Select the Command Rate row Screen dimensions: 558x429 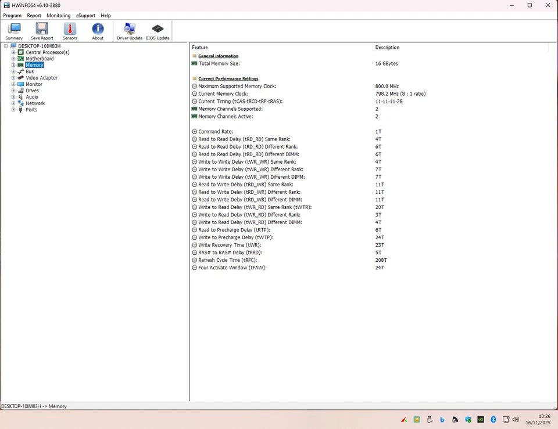click(369, 132)
